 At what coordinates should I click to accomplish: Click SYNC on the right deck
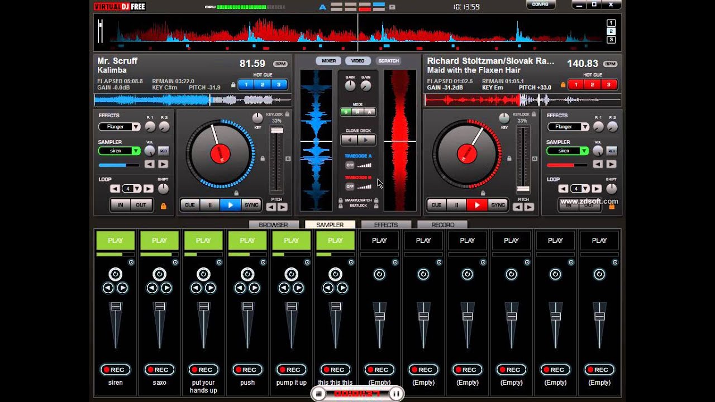pyautogui.click(x=498, y=205)
